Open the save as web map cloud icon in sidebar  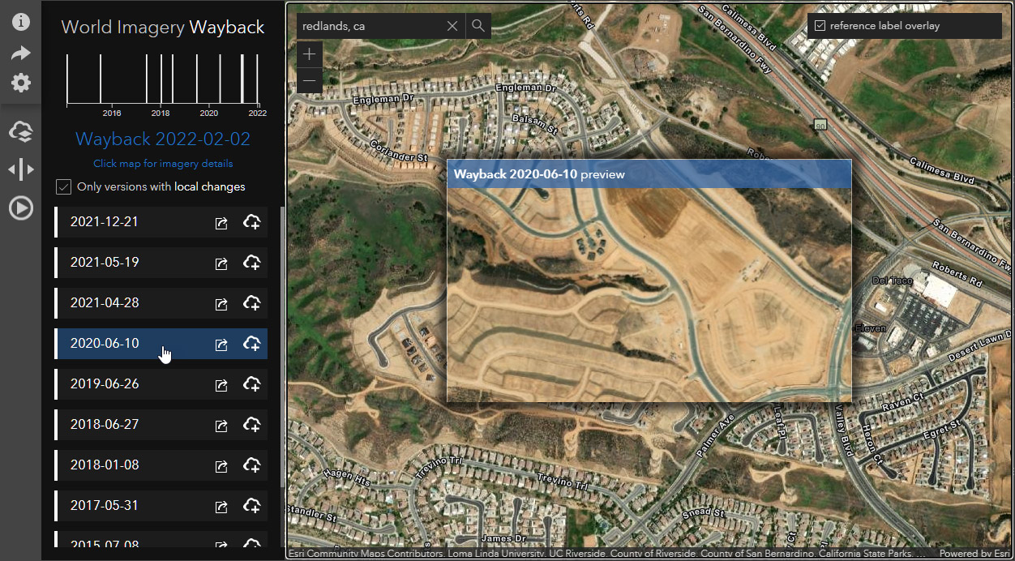click(x=20, y=131)
